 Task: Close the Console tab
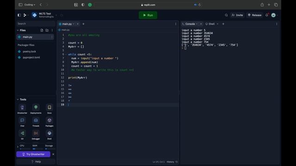[x=201, y=24]
